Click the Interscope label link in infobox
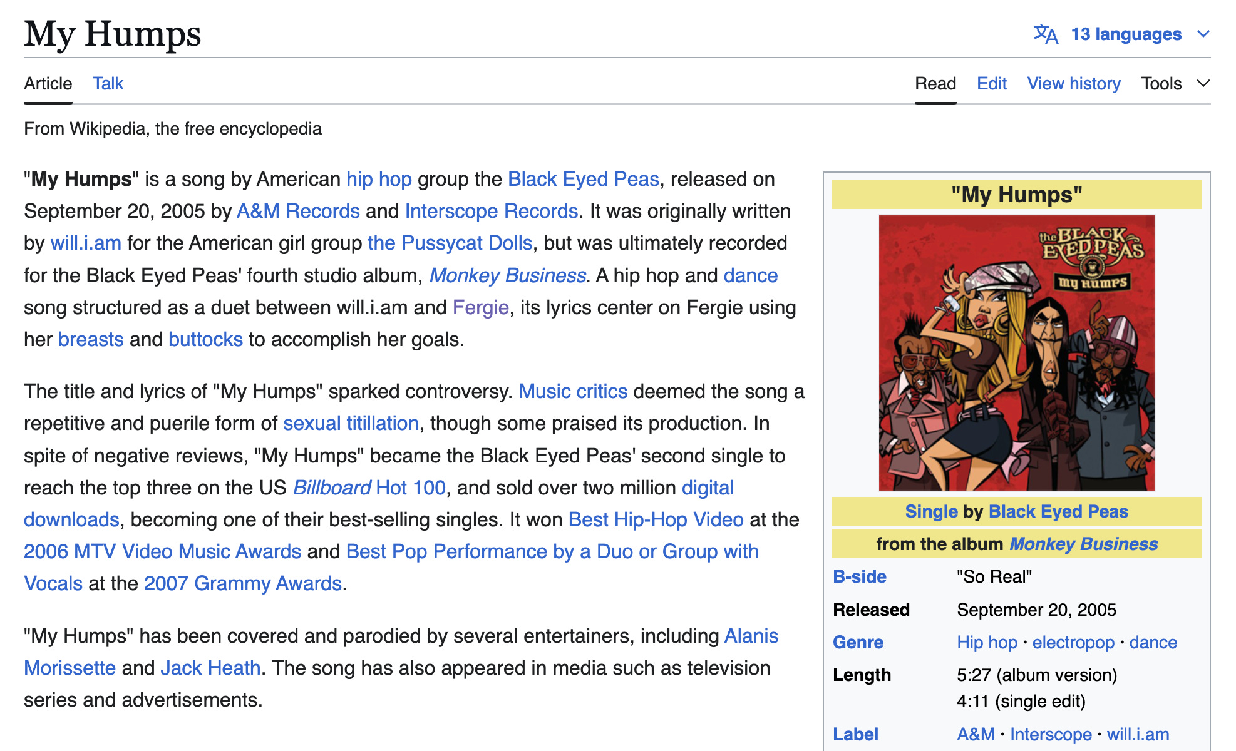This screenshot has height=751, width=1236. [1050, 734]
